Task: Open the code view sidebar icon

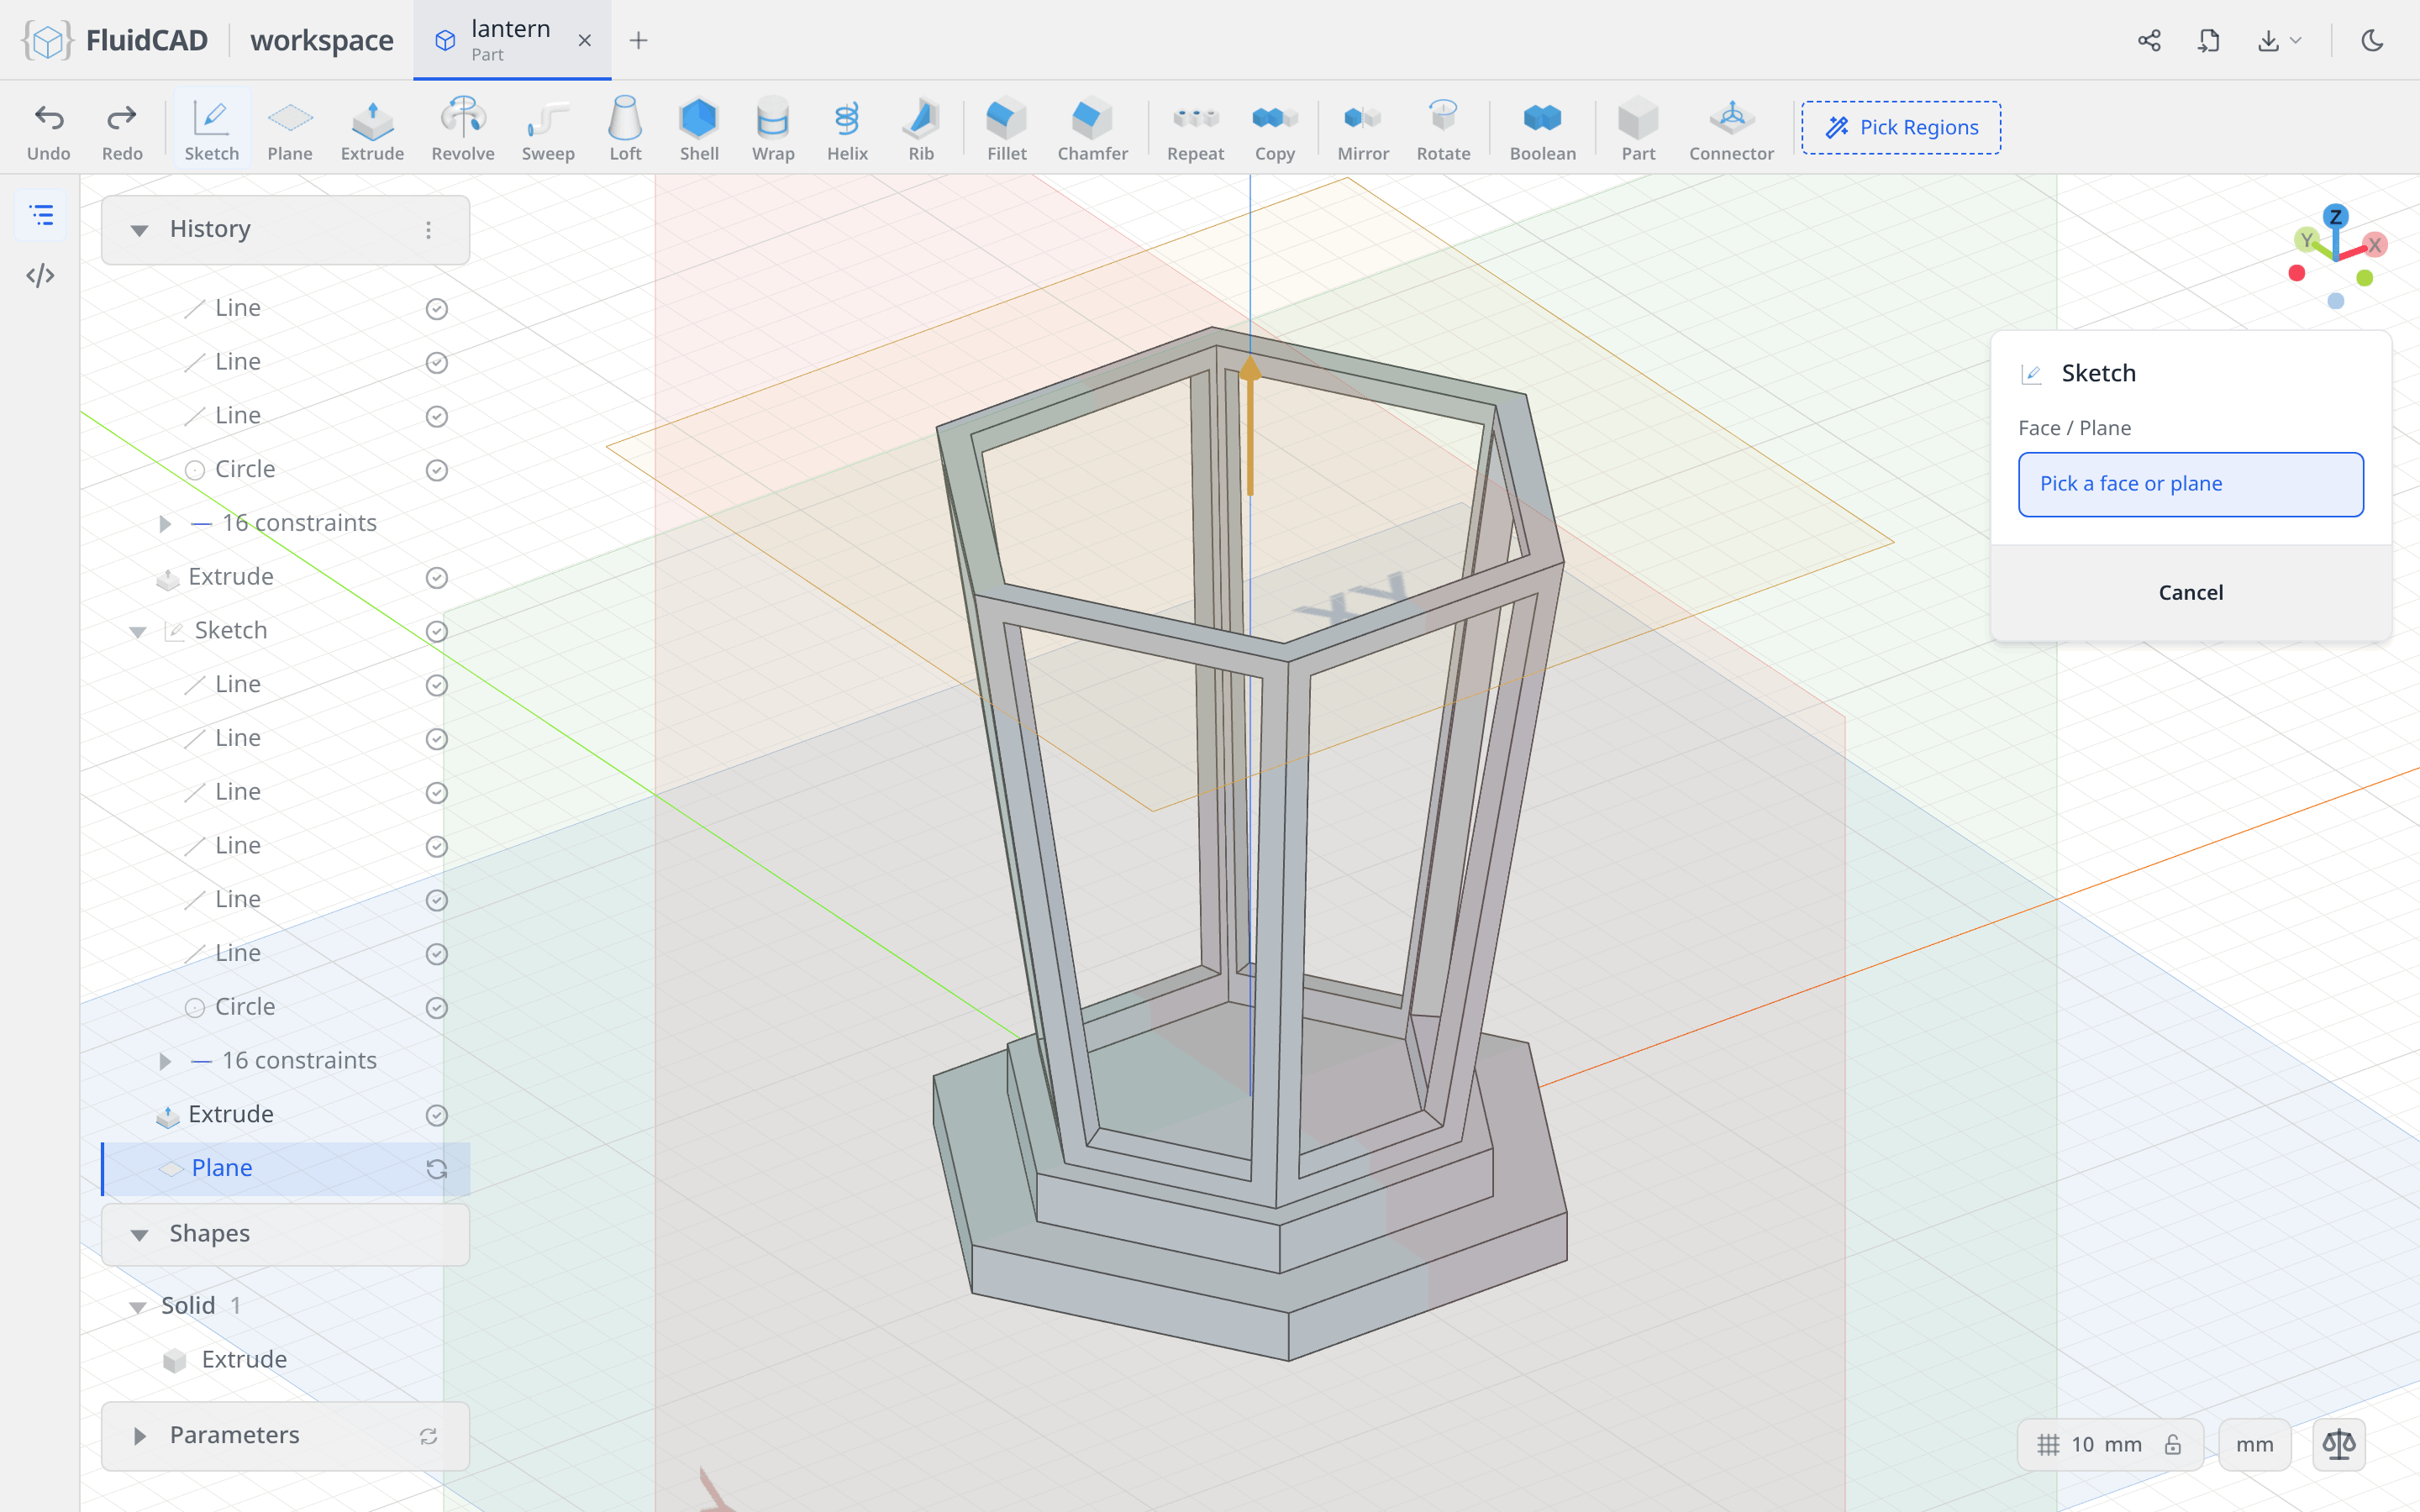Action: point(40,275)
